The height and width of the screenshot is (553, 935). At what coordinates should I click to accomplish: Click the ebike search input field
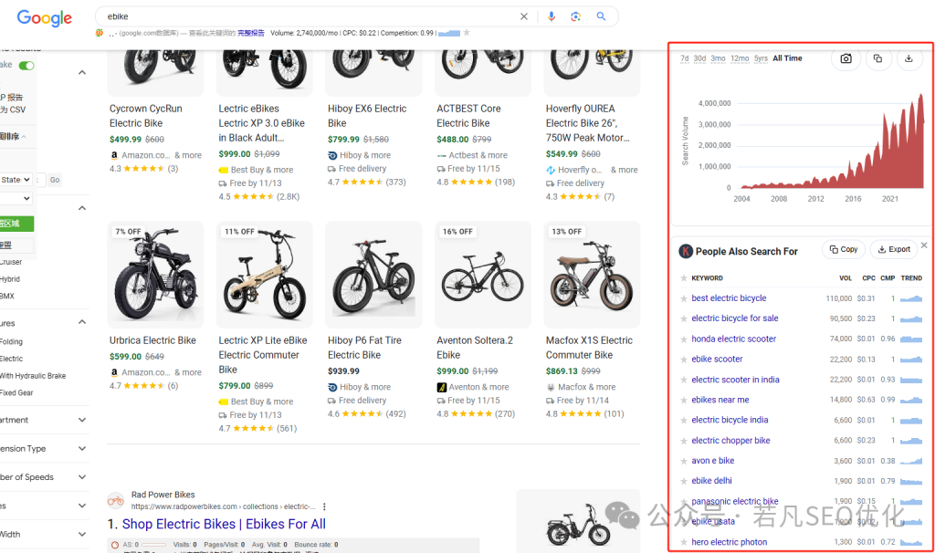[x=307, y=16]
